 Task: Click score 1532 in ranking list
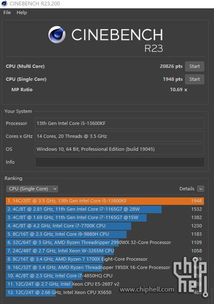coord(197,209)
